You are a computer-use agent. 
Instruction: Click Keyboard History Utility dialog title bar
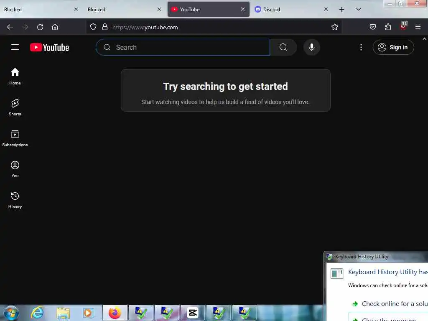[x=377, y=257]
